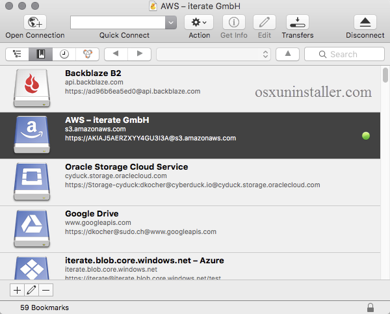390x314 pixels.
Task: Click the Transfers toolbar icon
Action: [x=297, y=22]
